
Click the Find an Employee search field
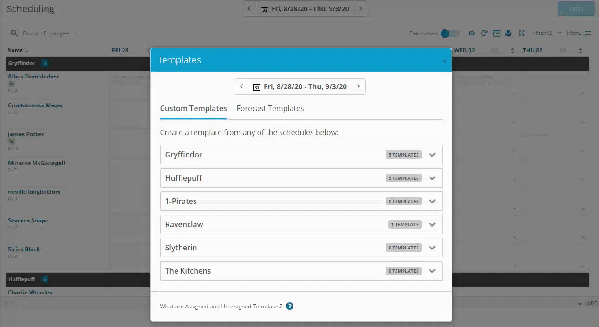pyautogui.click(x=46, y=33)
